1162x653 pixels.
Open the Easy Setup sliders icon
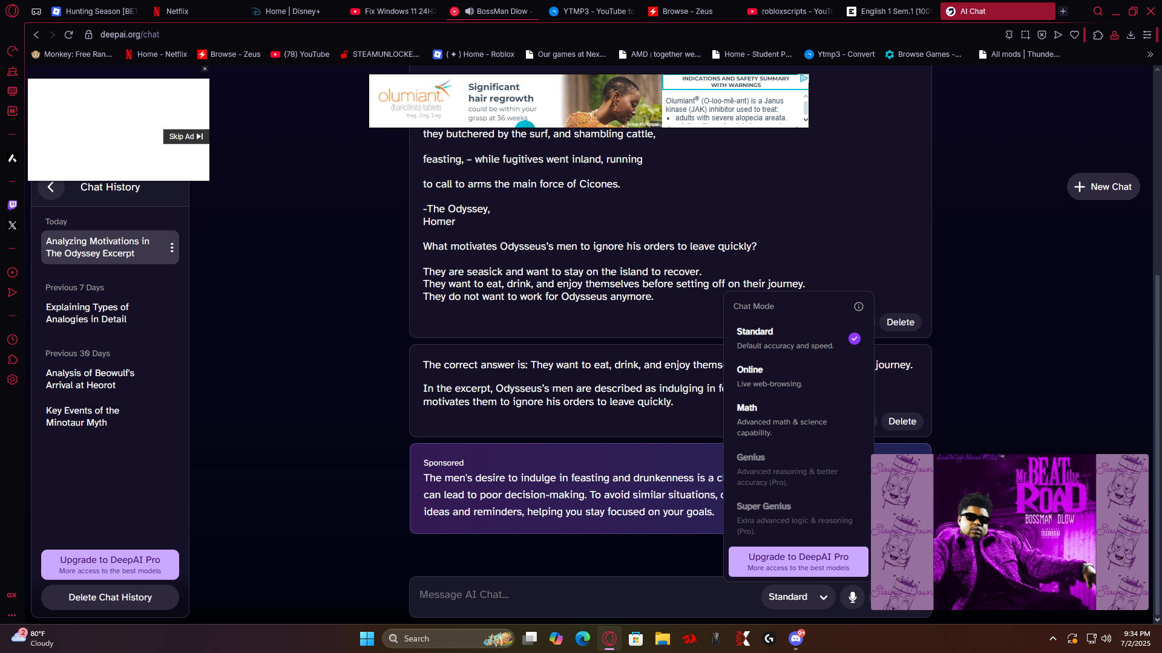[1147, 35]
